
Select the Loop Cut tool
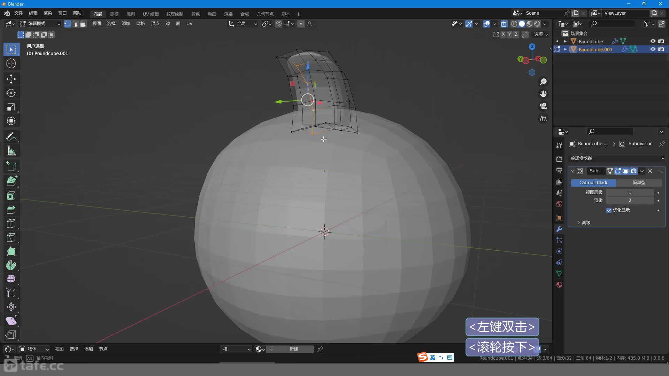[11, 224]
